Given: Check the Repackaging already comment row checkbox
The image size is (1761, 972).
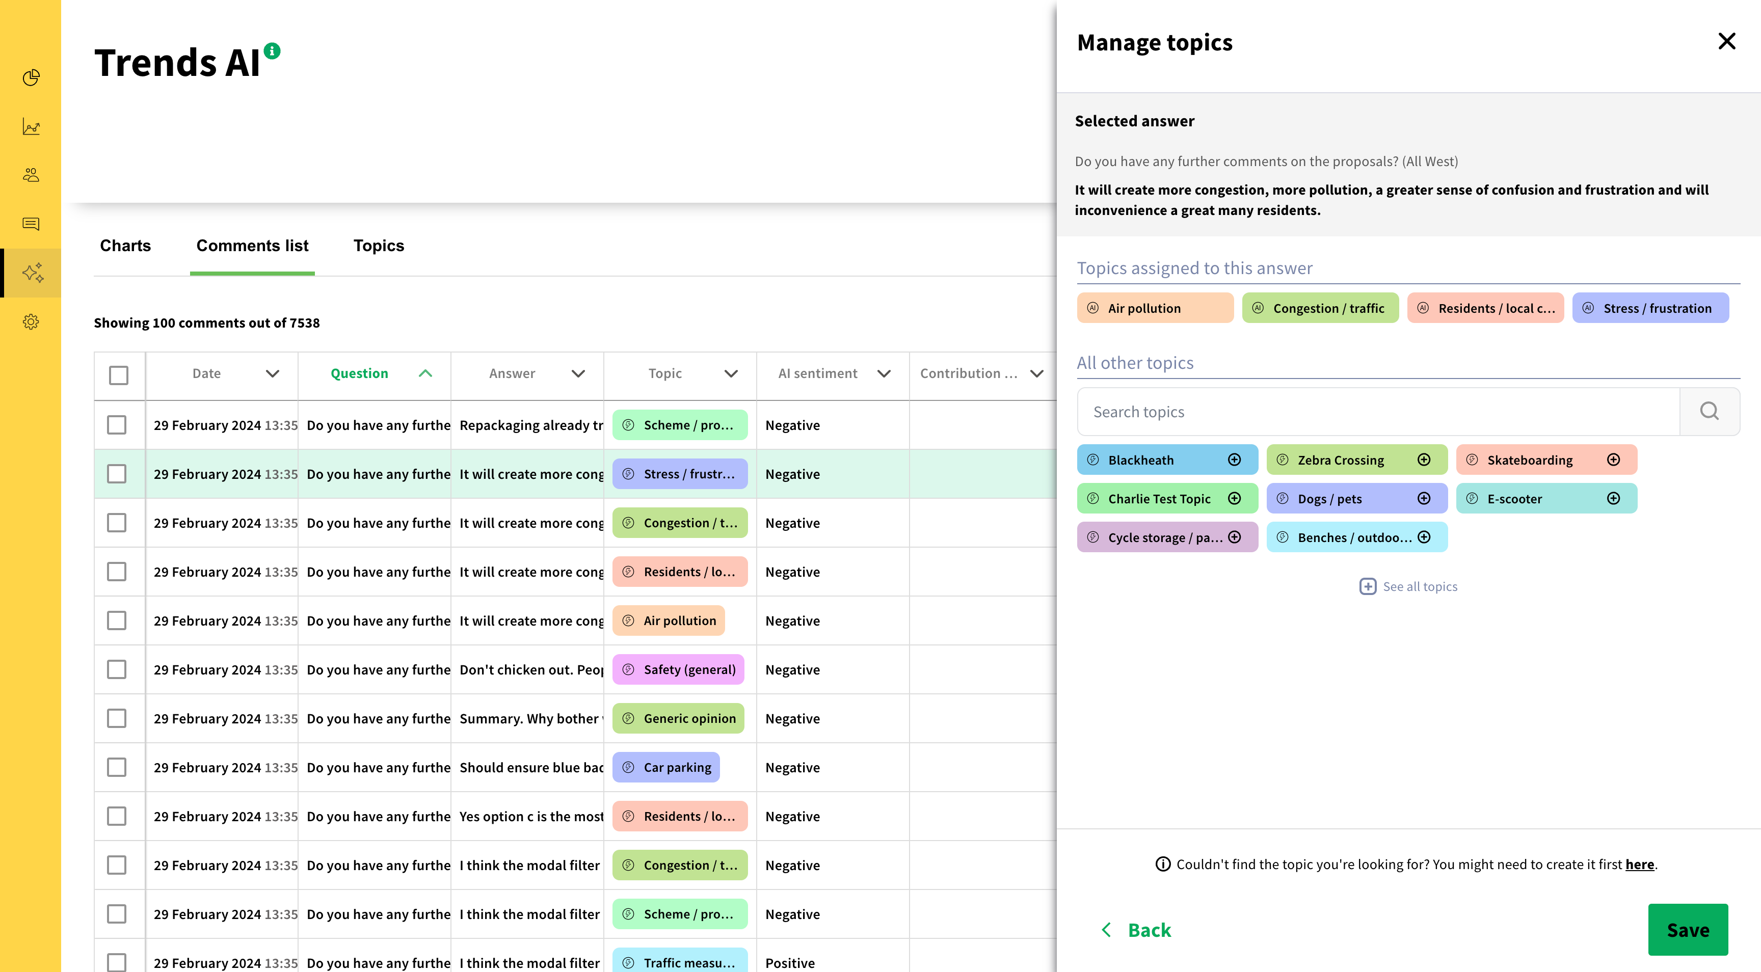Looking at the screenshot, I should coord(117,425).
